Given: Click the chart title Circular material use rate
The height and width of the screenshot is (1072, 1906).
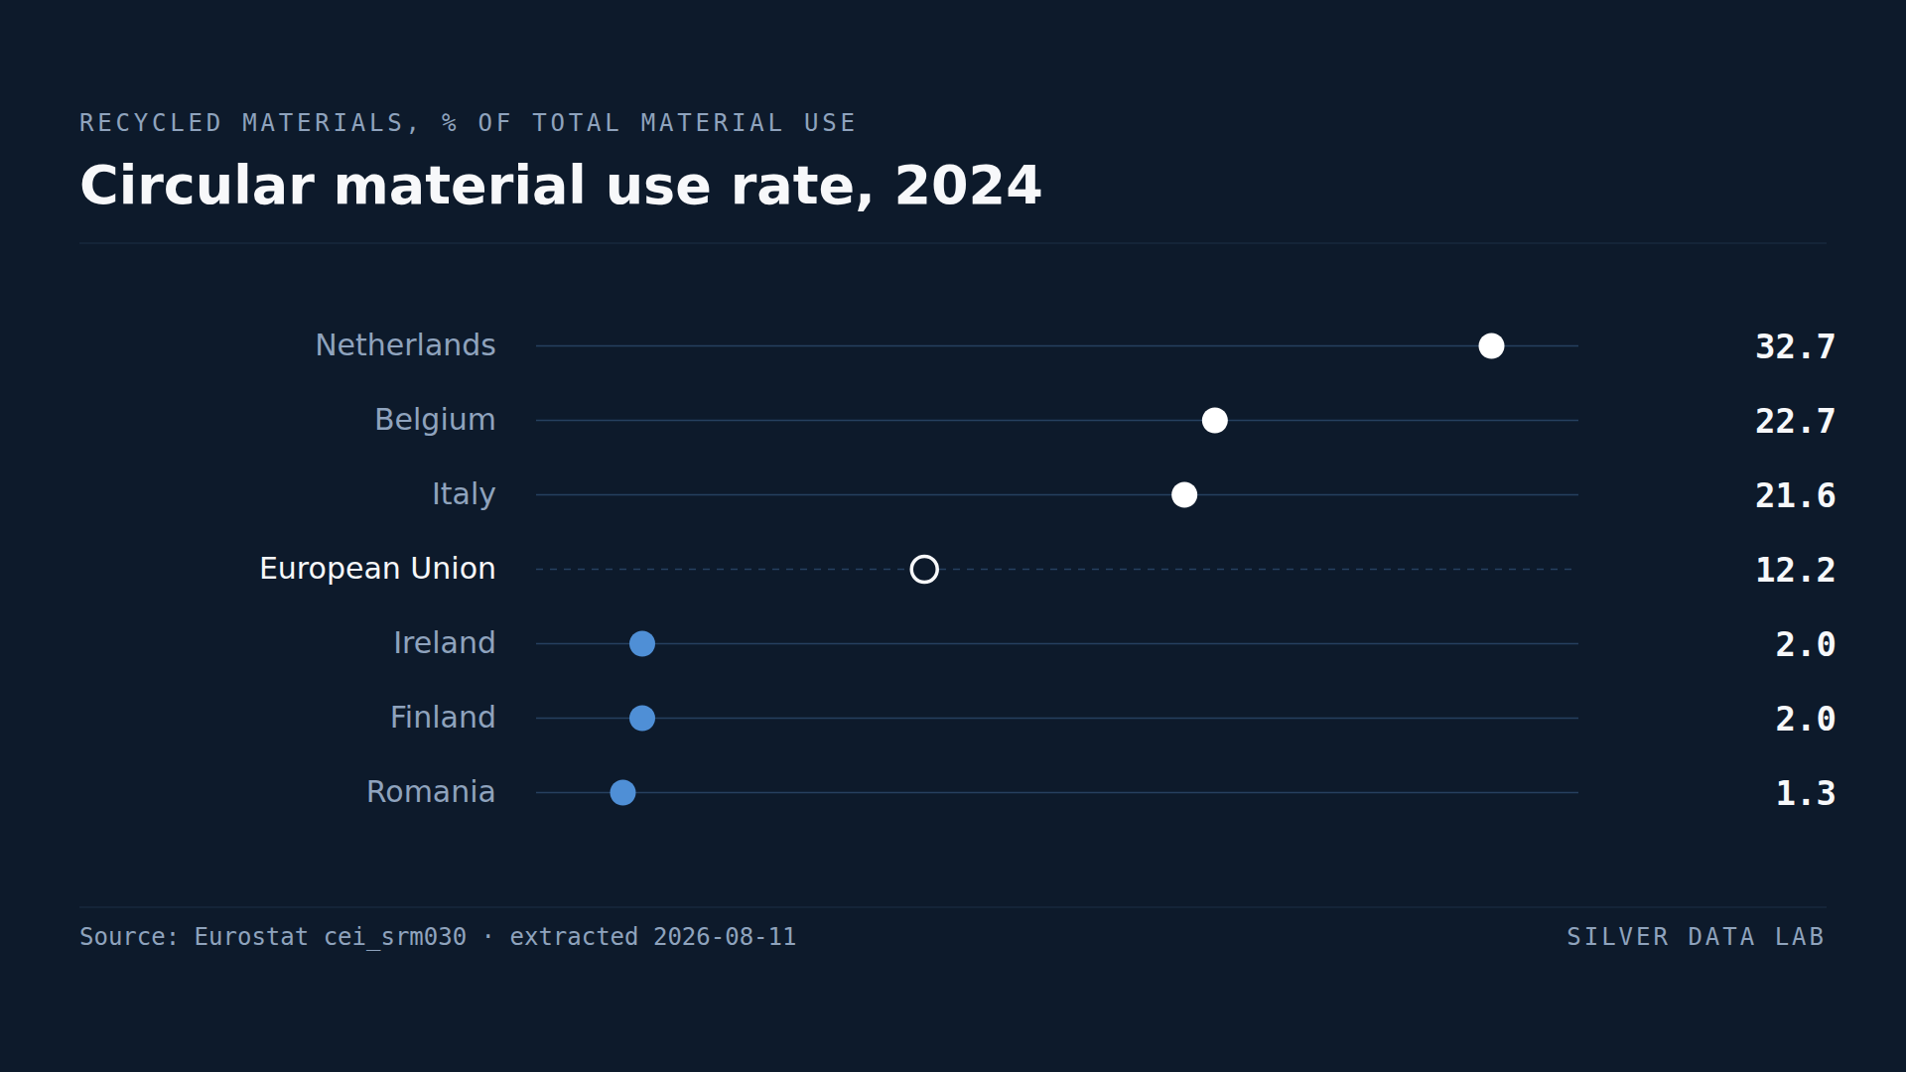Looking at the screenshot, I should pos(561,186).
